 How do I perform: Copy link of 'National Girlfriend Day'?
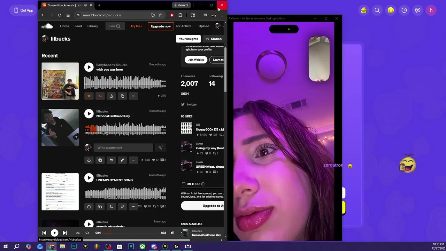[x=100, y=160]
